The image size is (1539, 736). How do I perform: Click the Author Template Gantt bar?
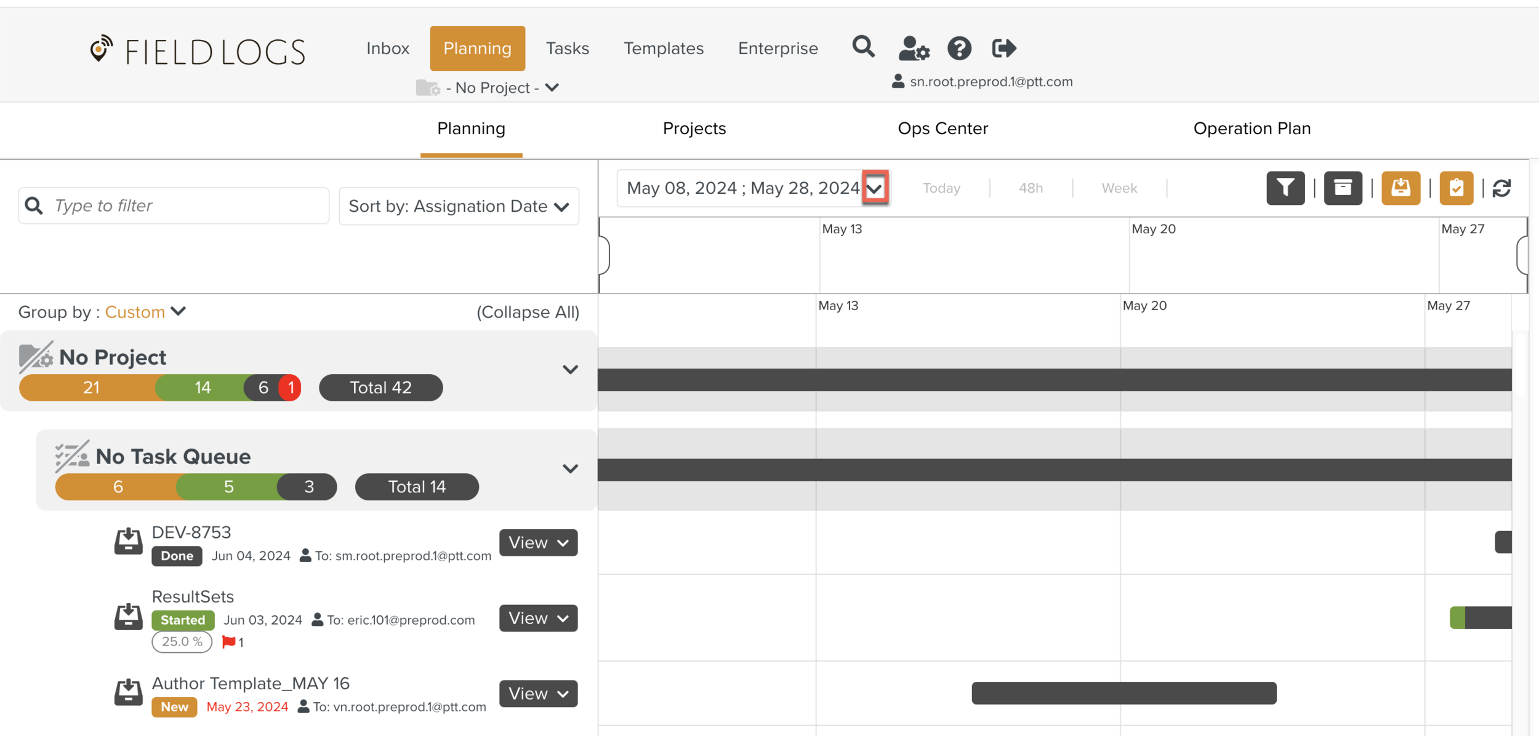point(1123,693)
